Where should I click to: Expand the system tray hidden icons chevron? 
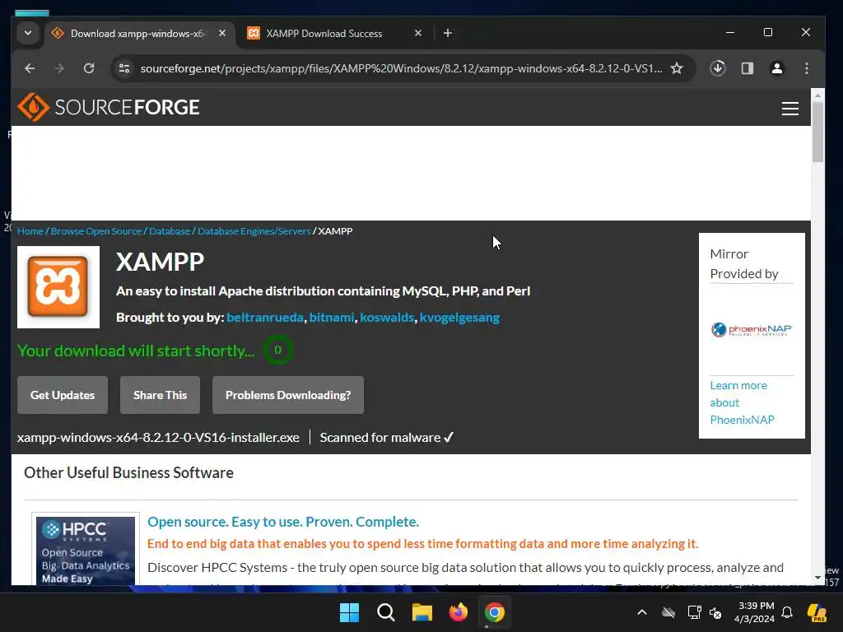pyautogui.click(x=642, y=612)
